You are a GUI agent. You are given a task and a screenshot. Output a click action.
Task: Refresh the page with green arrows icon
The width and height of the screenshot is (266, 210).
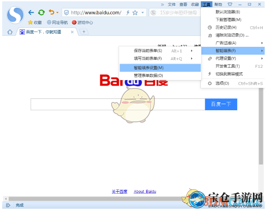click(x=41, y=12)
